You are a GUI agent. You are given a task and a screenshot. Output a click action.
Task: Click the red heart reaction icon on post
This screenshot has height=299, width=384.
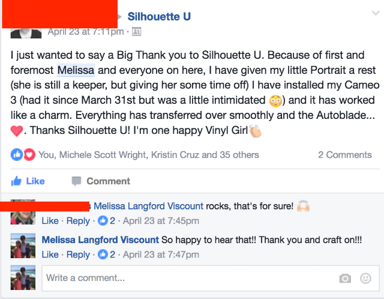coord(27,154)
